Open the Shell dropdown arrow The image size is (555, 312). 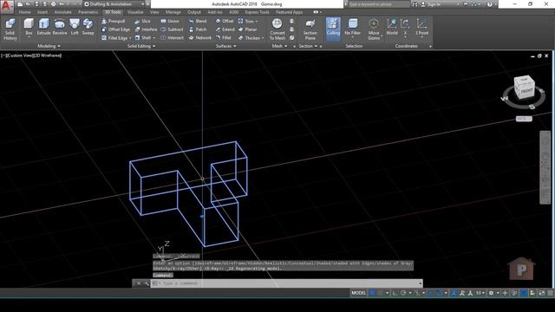[x=154, y=38]
